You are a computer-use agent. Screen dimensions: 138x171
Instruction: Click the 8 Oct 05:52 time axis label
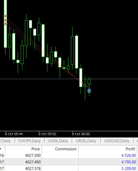[x=47, y=134]
